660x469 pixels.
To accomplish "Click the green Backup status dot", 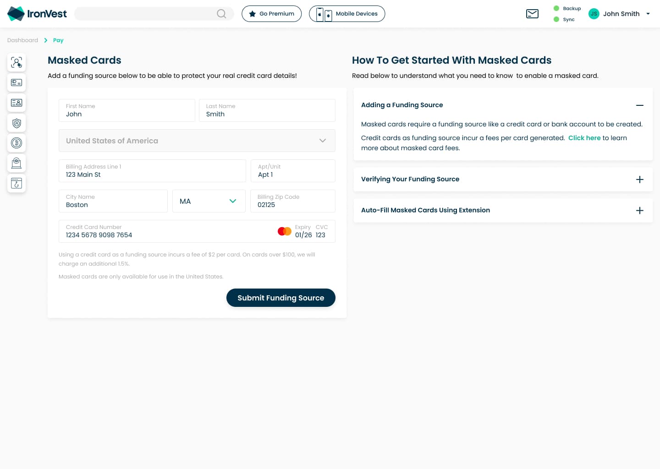I will coord(556,8).
